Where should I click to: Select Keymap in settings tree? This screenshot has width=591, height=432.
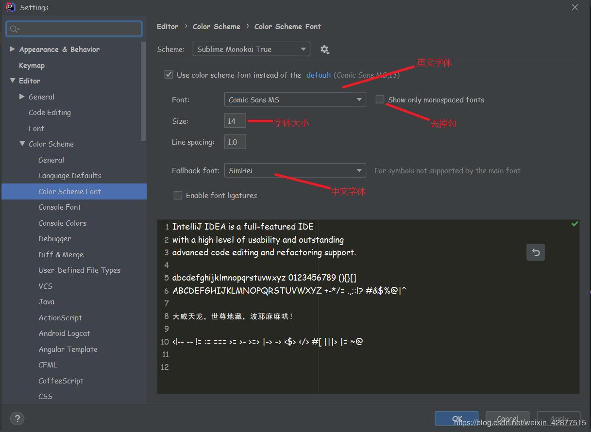(32, 65)
